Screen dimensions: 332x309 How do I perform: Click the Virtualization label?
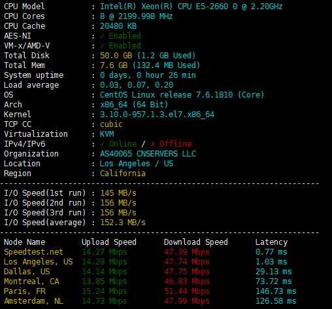tap(36, 134)
